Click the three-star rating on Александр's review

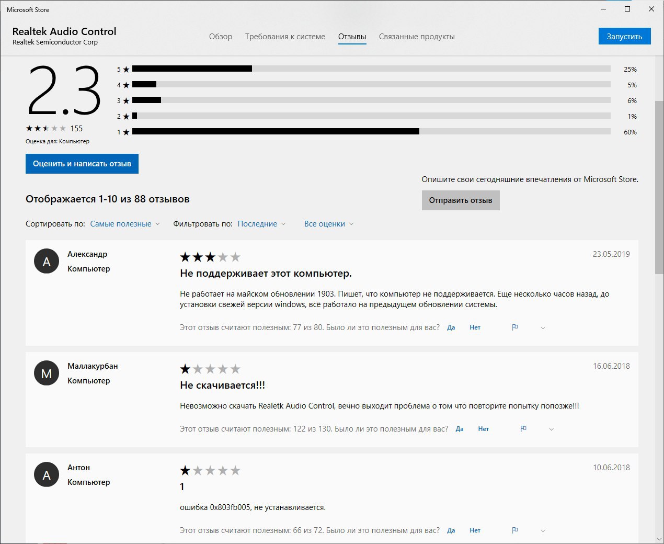click(210, 257)
